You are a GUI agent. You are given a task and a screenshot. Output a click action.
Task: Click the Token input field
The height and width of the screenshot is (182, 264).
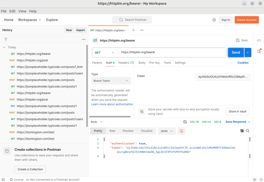[x=223, y=77]
